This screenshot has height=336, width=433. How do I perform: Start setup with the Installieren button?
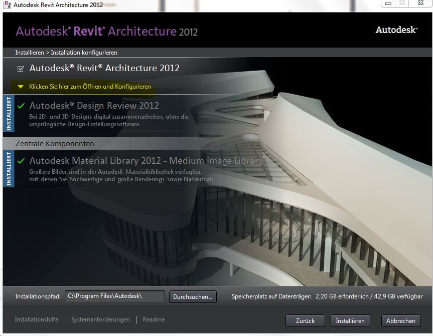[x=350, y=321]
